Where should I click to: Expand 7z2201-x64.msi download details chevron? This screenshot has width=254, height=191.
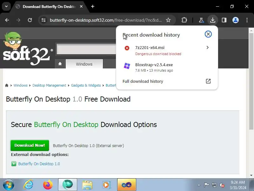[208, 47]
